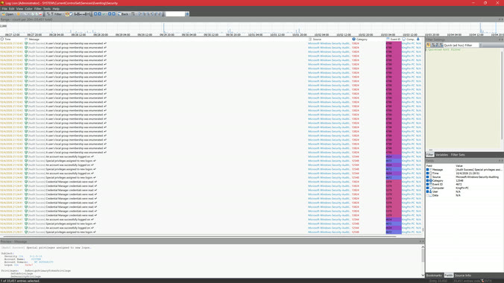Toggle the Computer field checkbox
Image resolution: width=504 pixels, height=283 pixels.
tap(427, 188)
